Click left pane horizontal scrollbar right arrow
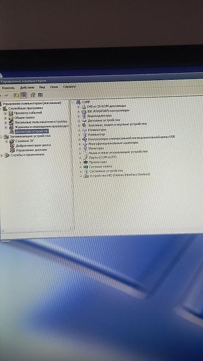 coord(71,229)
